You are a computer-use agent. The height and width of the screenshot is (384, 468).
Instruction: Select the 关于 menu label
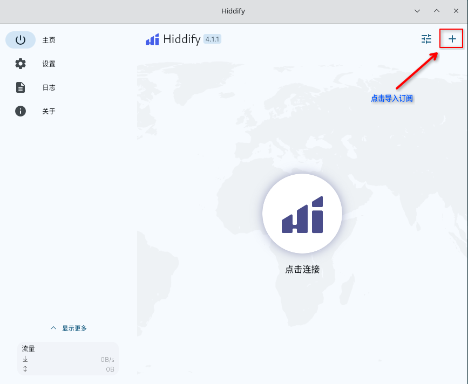(49, 111)
